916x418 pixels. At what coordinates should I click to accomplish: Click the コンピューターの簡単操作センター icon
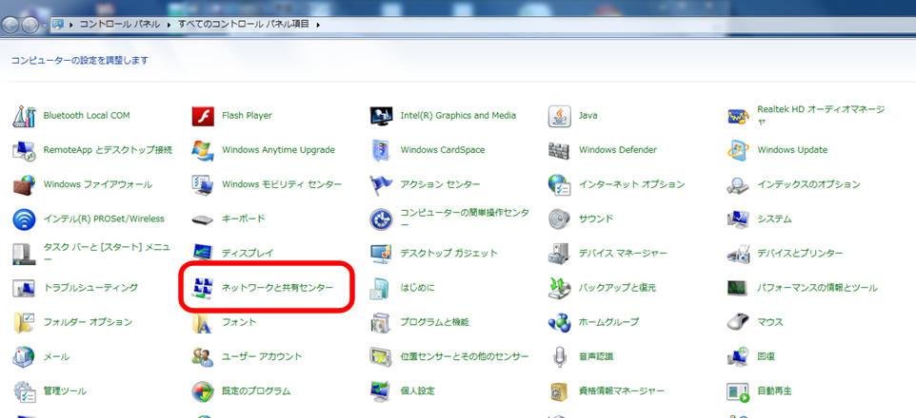coord(382,219)
